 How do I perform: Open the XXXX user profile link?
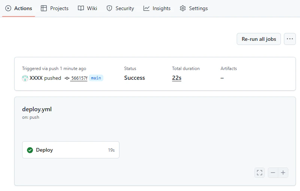[x=36, y=78]
